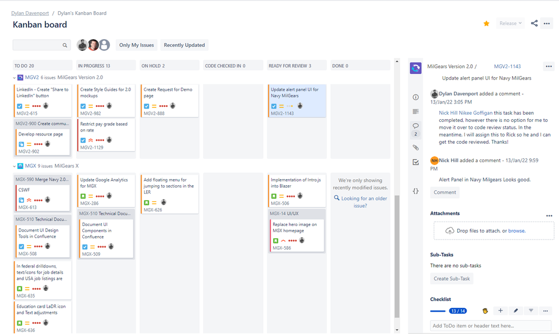Collapse the MGV2 swimlane
Viewport: 559px width, 334px height.
[x=14, y=78]
